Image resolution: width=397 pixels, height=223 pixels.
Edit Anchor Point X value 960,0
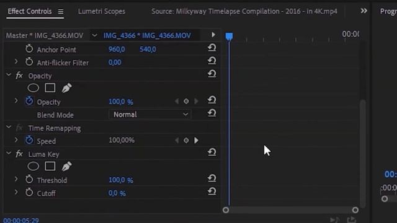point(117,50)
